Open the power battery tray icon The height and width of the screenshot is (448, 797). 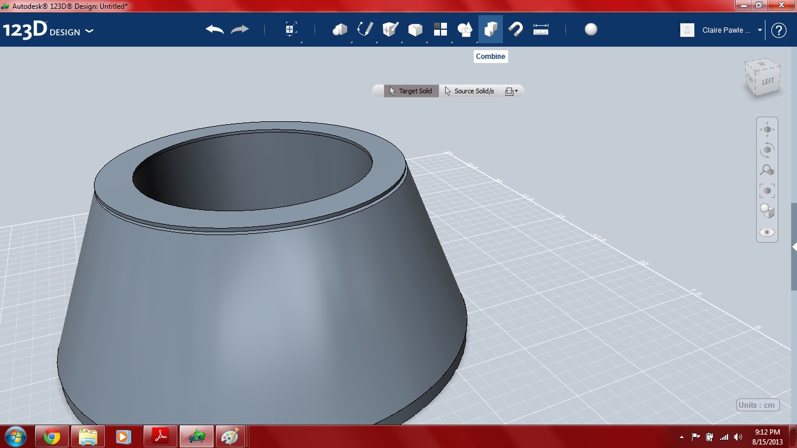click(710, 437)
